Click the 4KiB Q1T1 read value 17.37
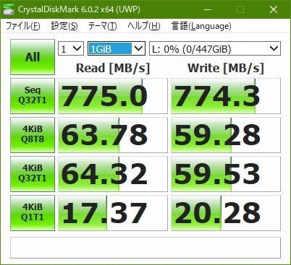The height and width of the screenshot is (265, 291). (x=113, y=213)
